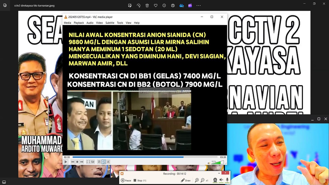The height and width of the screenshot is (185, 329).
Task: Open file info panel in Photos
Action: (164, 5)
